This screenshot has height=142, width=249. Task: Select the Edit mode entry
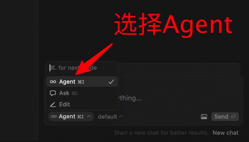pos(82,104)
